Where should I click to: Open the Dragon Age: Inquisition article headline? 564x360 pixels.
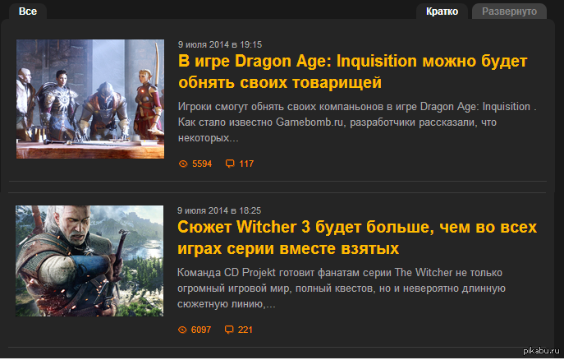(x=352, y=72)
